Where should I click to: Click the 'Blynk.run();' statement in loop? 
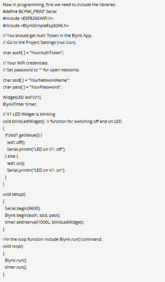(16, 260)
